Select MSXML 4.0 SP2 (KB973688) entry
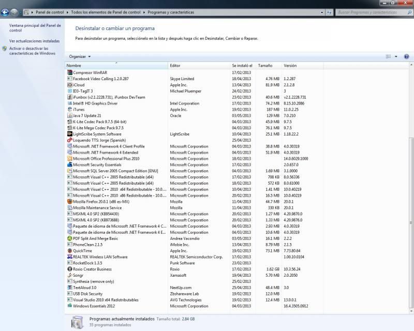Screen dimensions: 414x331 (194, 220)
